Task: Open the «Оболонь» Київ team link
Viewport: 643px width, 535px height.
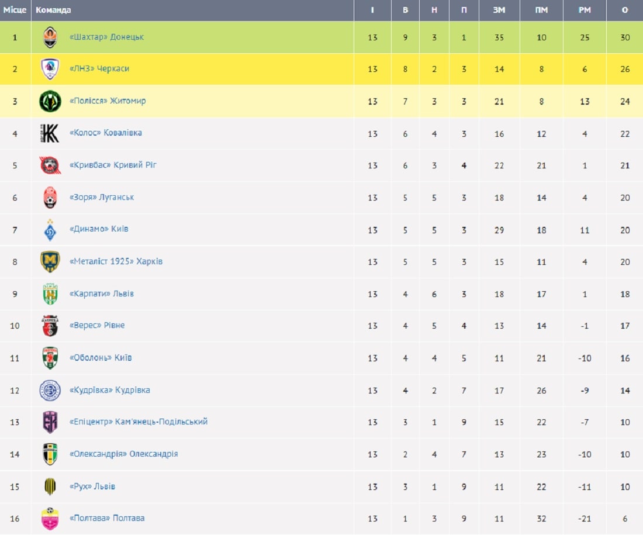Action: coord(101,357)
